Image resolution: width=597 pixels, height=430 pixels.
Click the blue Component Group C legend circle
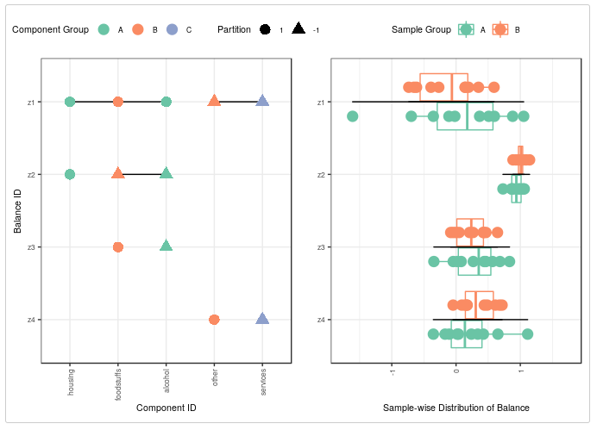click(x=172, y=29)
